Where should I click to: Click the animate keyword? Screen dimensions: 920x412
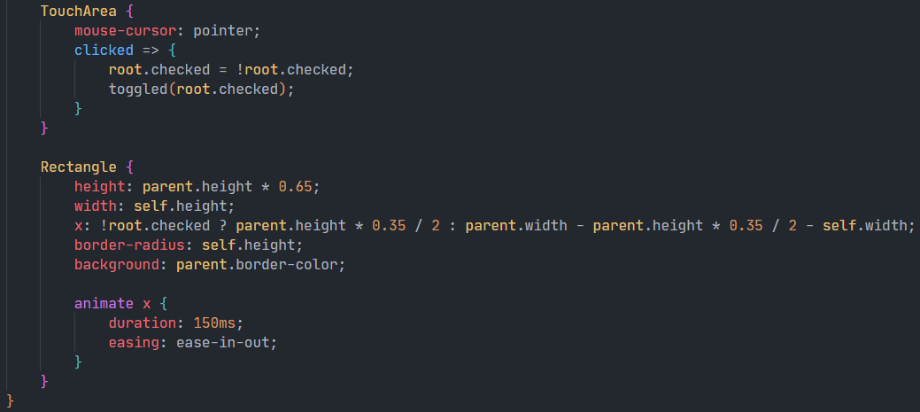point(104,303)
